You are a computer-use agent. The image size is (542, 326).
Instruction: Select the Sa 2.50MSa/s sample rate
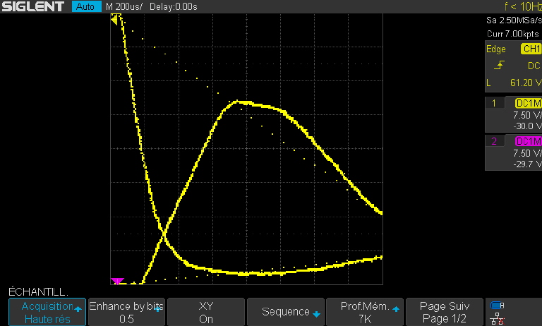(x=514, y=20)
